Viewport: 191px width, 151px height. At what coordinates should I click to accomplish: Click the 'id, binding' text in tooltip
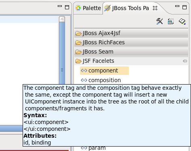[37, 143]
